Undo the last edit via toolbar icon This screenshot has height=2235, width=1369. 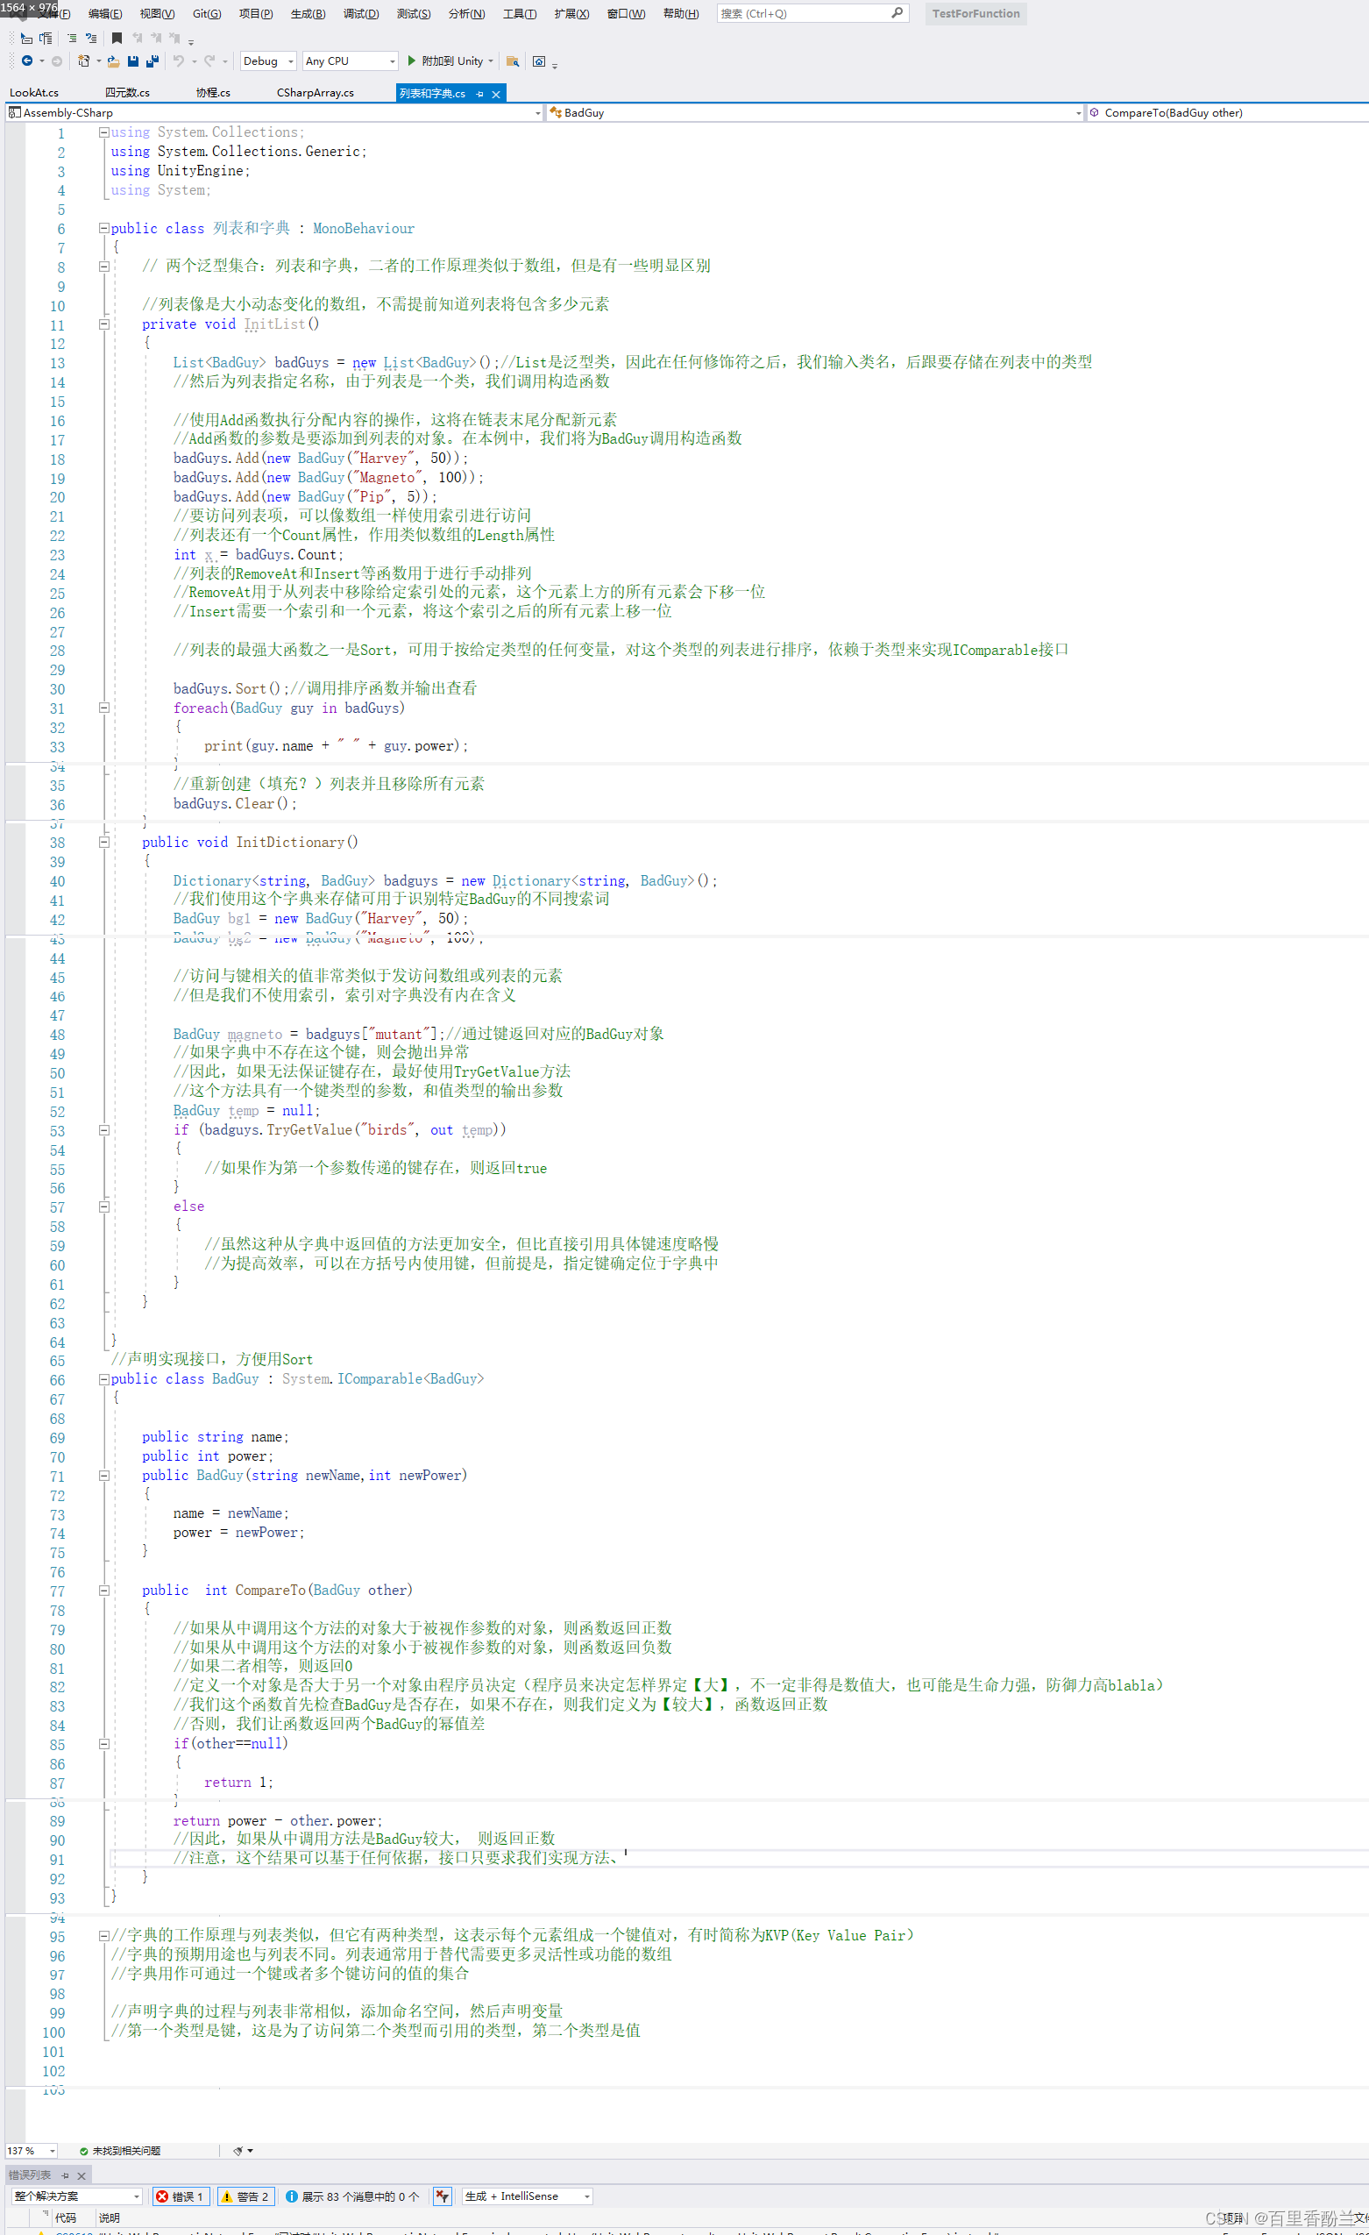pyautogui.click(x=179, y=61)
